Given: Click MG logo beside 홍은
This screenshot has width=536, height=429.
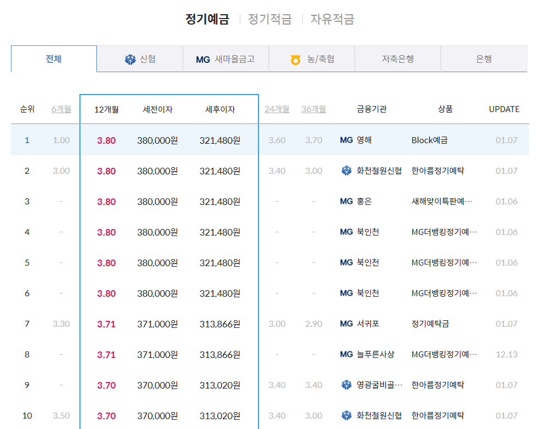Looking at the screenshot, I should pos(346,201).
